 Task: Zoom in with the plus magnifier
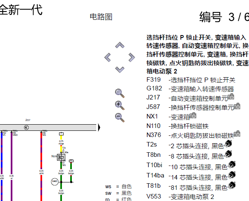120,105
